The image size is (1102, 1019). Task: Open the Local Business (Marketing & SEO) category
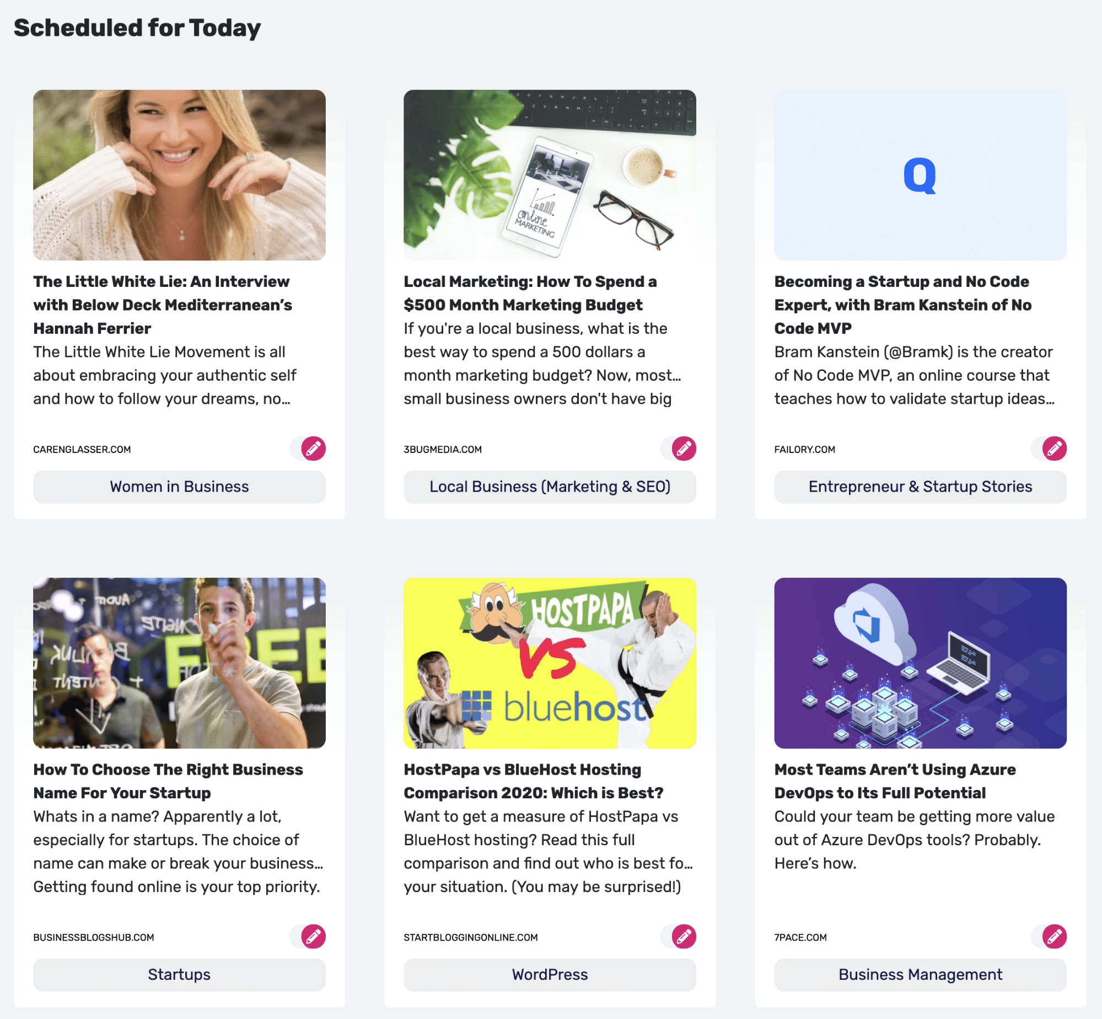coord(550,487)
